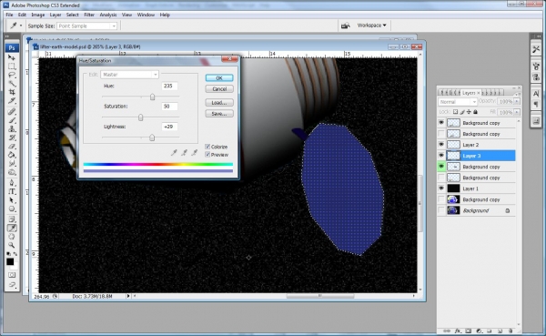Select the Lasso tool
This screenshot has height=336, width=546.
(x=12, y=75)
